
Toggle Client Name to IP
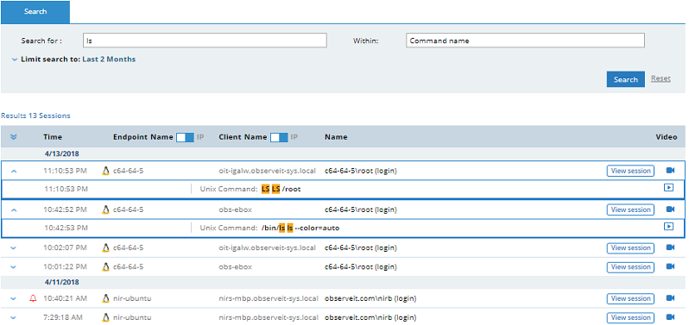point(279,137)
